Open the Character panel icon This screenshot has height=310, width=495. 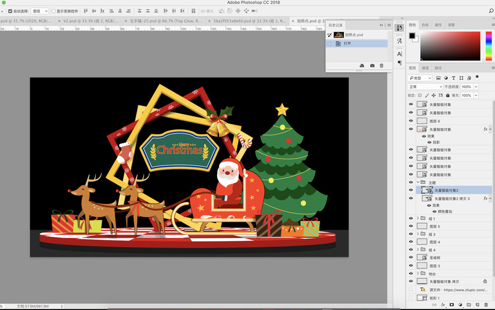click(x=399, y=54)
